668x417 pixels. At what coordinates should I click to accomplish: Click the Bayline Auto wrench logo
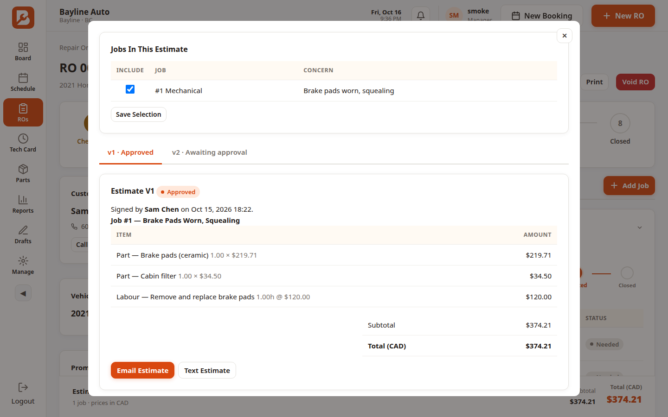coord(23,18)
